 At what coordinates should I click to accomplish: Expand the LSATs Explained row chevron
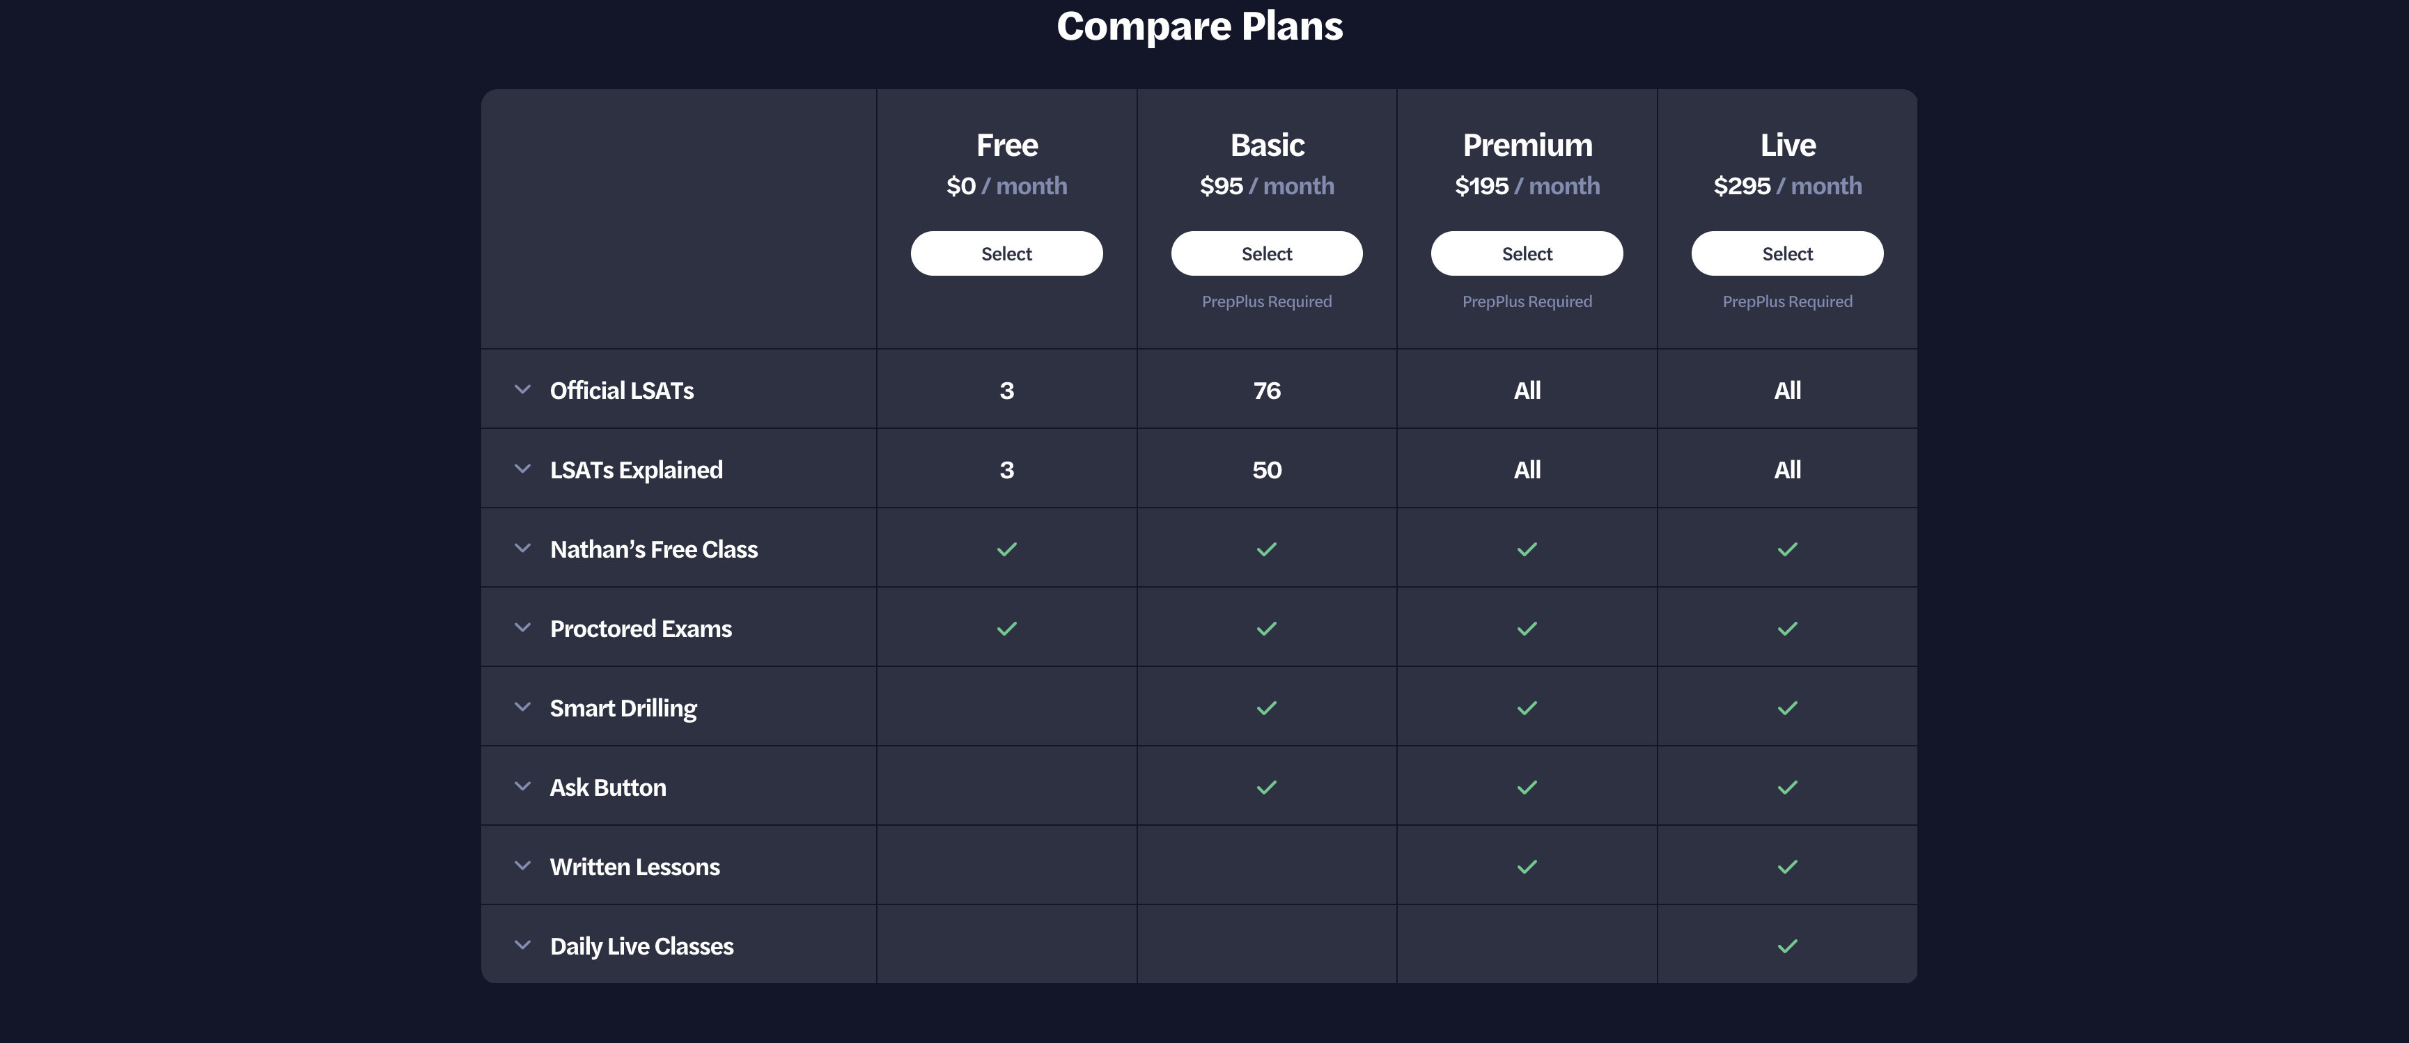pos(523,469)
